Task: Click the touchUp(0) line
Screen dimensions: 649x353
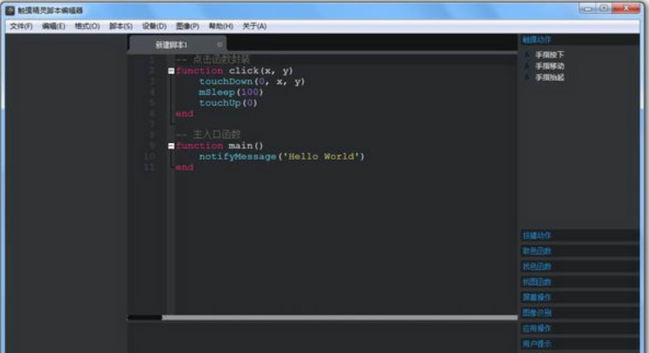Action: 228,103
